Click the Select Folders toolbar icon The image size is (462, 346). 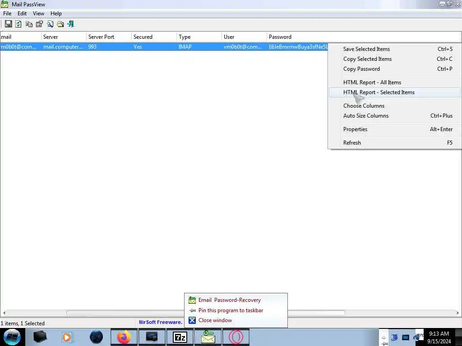60,24
